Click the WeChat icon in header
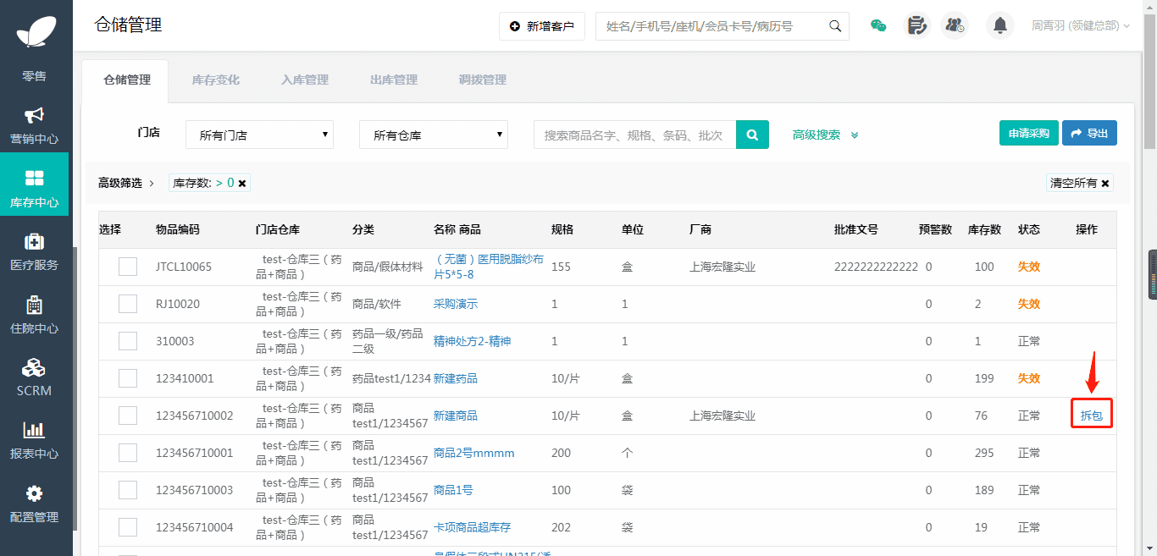This screenshot has height=556, width=1157. pos(878,26)
